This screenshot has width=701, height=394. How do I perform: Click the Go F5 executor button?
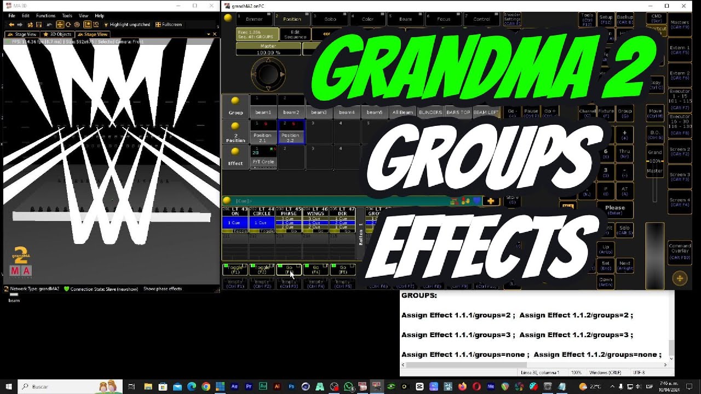point(343,269)
